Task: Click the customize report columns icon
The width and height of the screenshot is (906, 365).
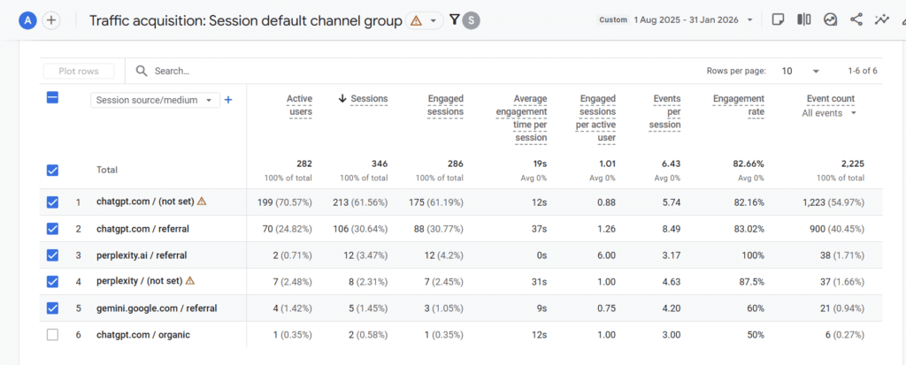Action: click(x=804, y=19)
